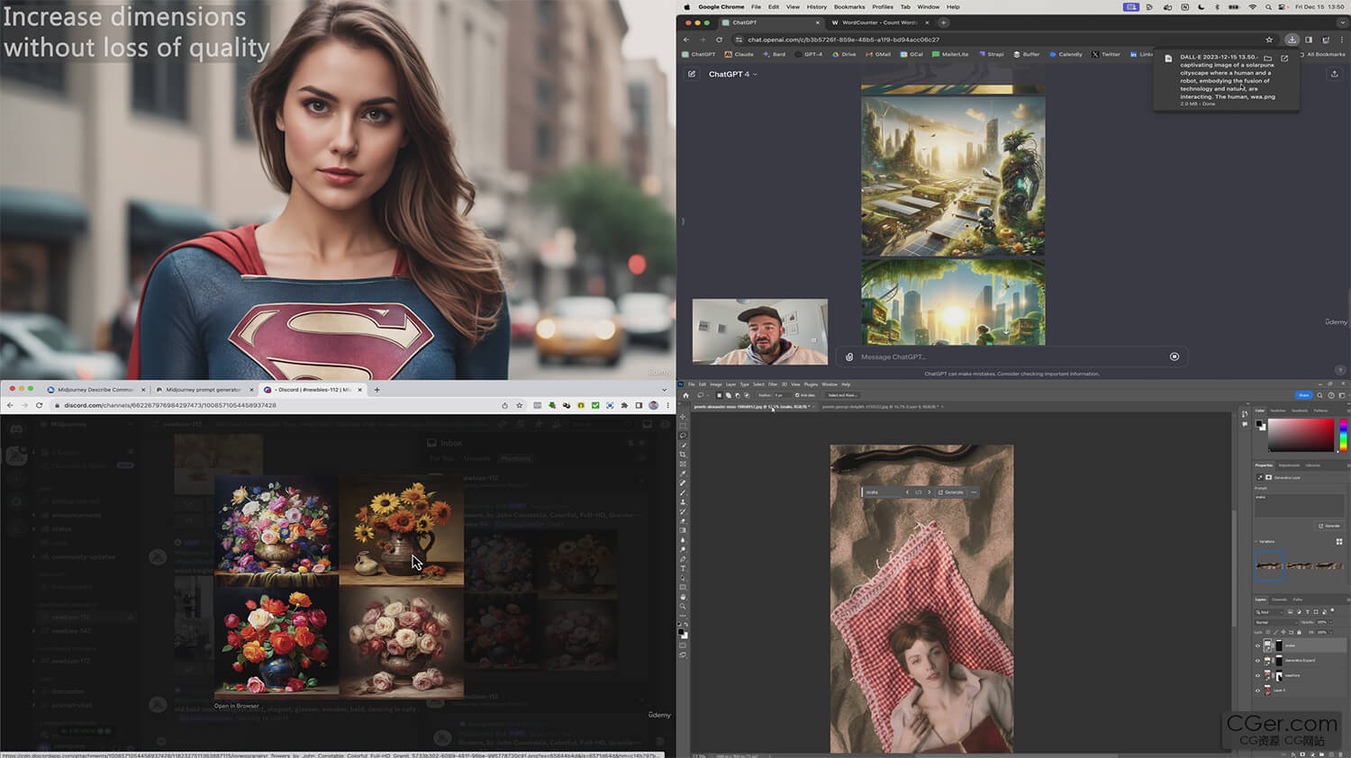
Task: Click Generate in the Properties panel
Action: coord(1329,526)
